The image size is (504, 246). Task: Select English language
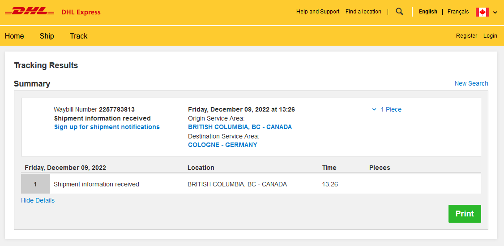428,12
